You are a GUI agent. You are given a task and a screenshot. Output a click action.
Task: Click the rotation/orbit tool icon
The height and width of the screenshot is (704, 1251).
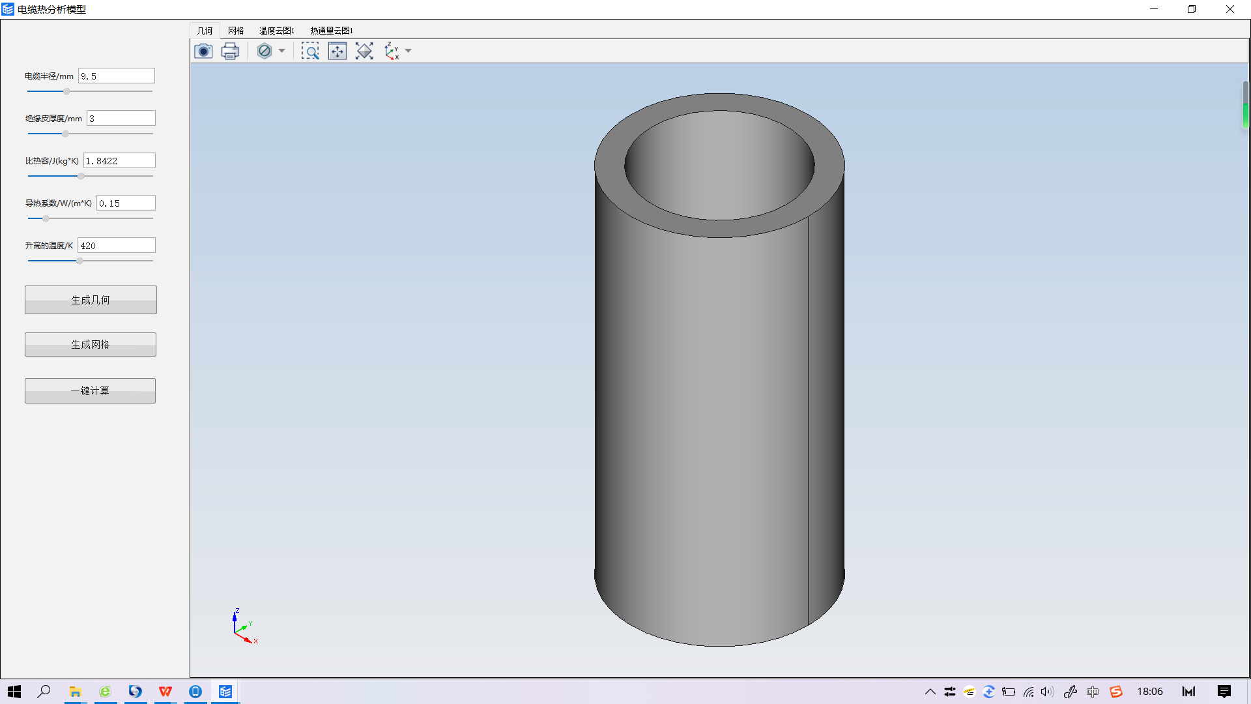tap(364, 51)
